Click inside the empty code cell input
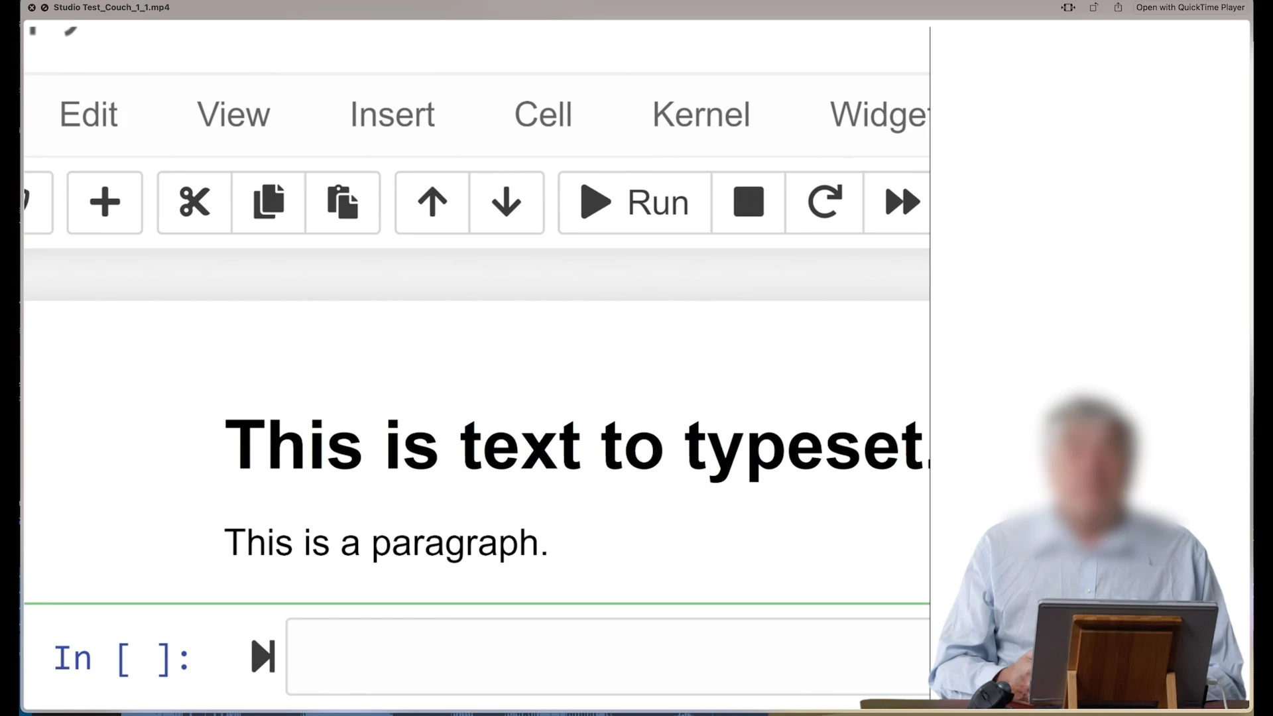 tap(607, 656)
